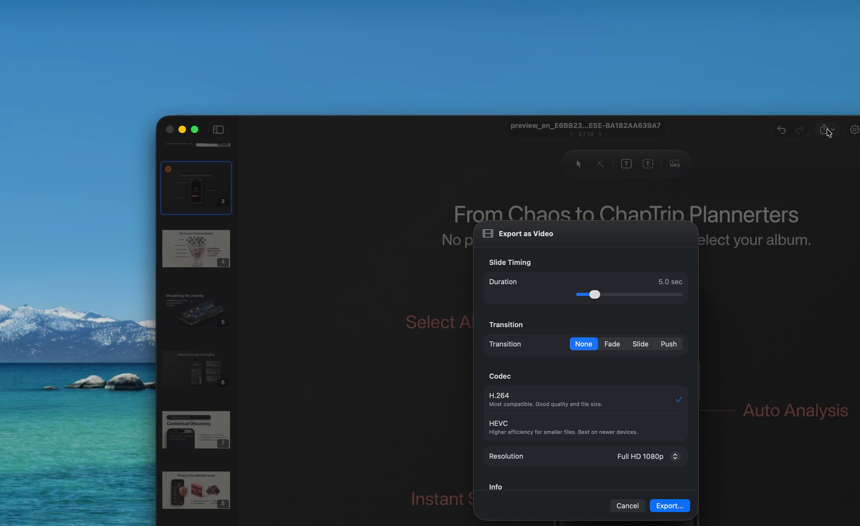Click the document title preview_en_E6BB23
Image resolution: width=860 pixels, height=526 pixels.
(x=585, y=126)
